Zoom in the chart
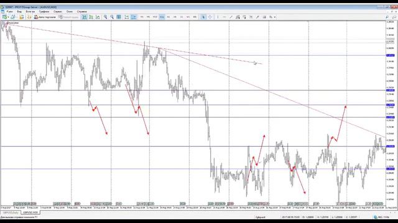This screenshot has height=223, width=398. 105,17
